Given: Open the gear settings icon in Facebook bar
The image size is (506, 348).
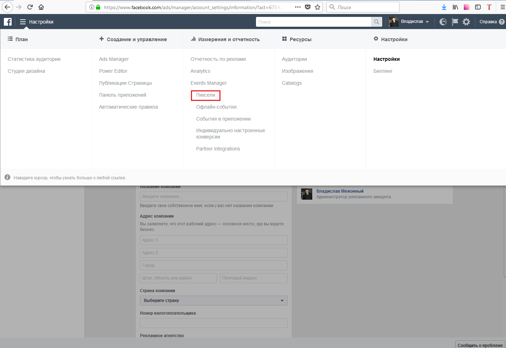Looking at the screenshot, I should [x=466, y=22].
